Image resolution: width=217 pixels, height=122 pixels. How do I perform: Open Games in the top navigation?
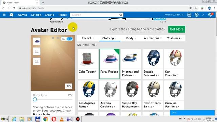(23, 15)
